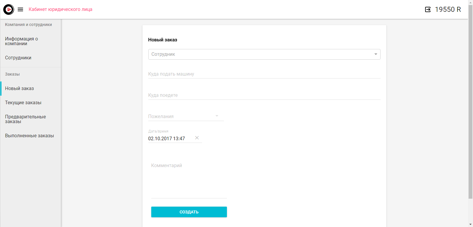Edit the date/time value 02.10.2017 13:47
473x227 pixels.
[169, 138]
